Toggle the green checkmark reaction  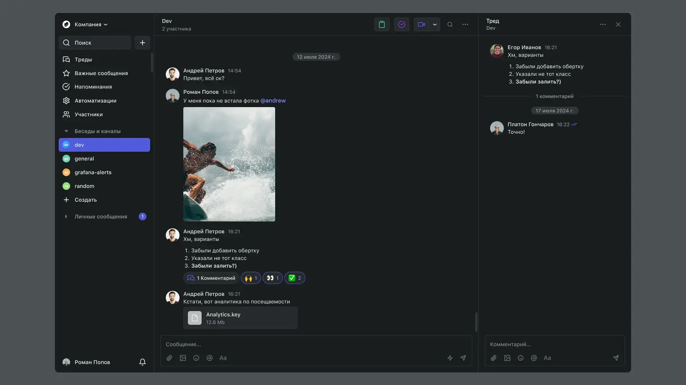tap(295, 278)
